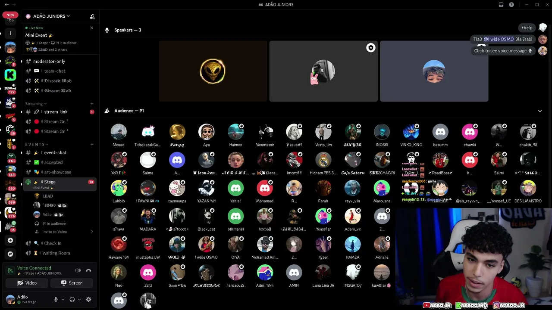
Task: Select the golden alien speaker tile
Action: pos(213,71)
